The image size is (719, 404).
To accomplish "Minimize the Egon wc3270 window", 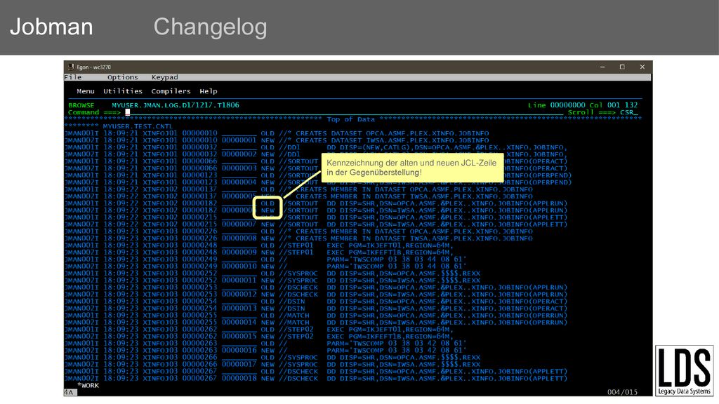I will tap(602, 67).
